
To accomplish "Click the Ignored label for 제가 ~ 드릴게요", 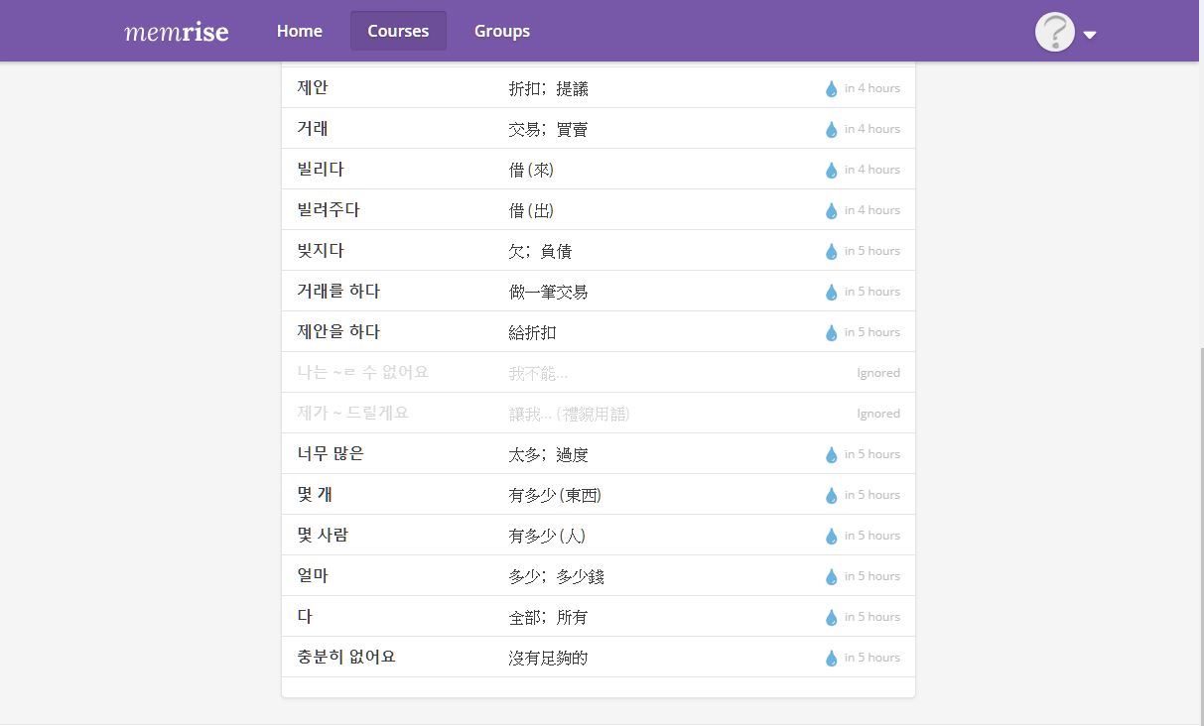I will point(878,414).
